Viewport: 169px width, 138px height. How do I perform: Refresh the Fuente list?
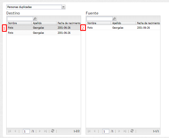pyautogui.click(x=132, y=131)
